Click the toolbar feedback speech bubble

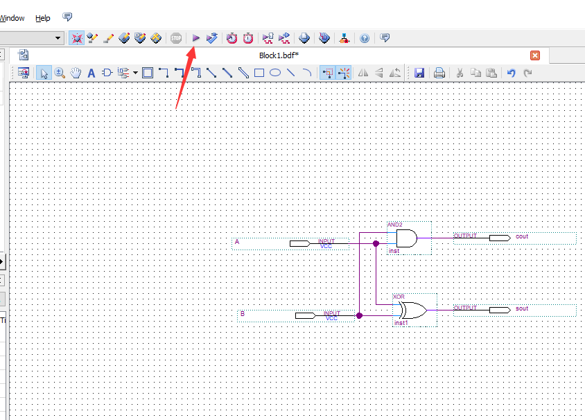click(385, 37)
